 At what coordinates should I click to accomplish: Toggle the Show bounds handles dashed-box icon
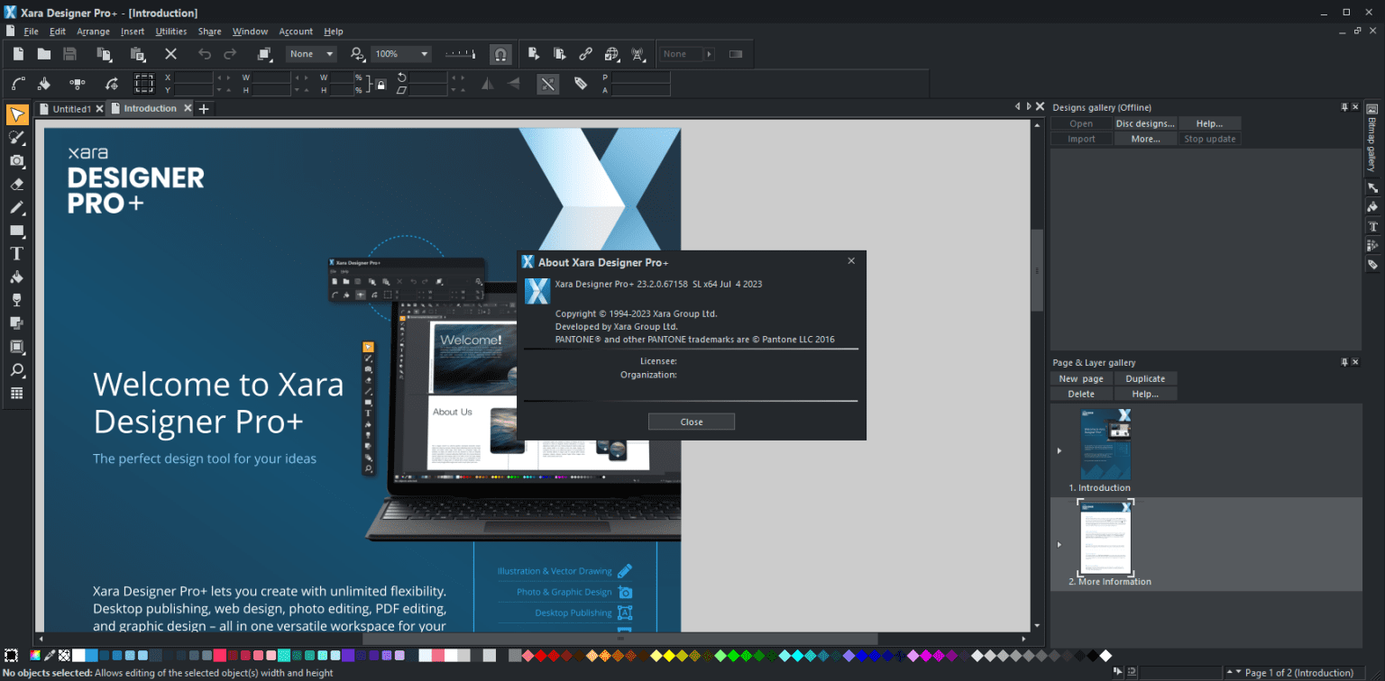coord(144,84)
